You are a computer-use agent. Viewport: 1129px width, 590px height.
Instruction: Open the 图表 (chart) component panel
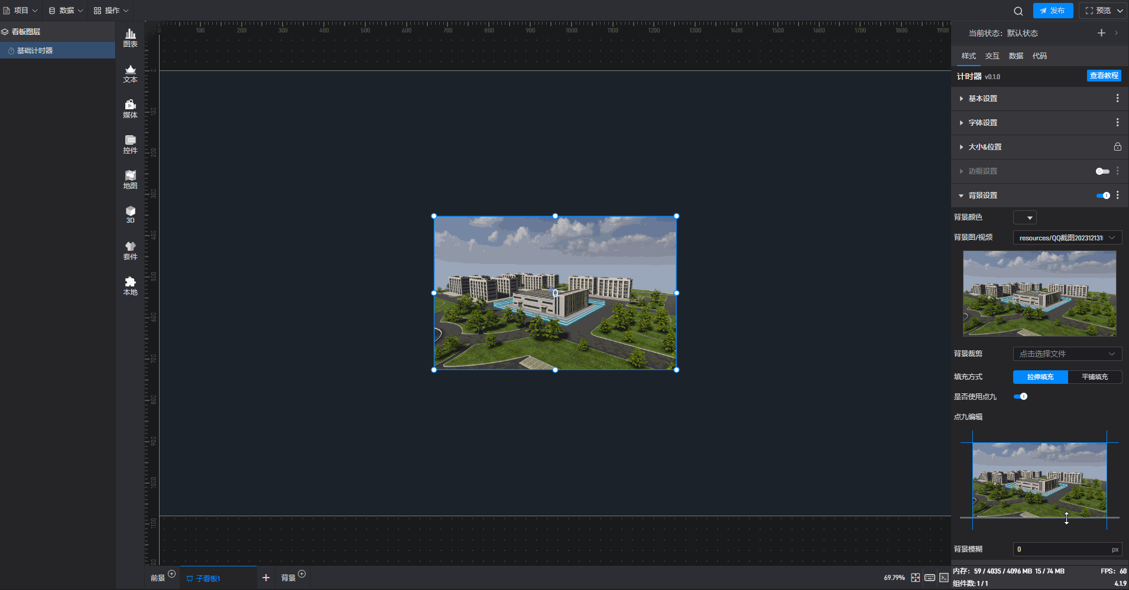130,38
